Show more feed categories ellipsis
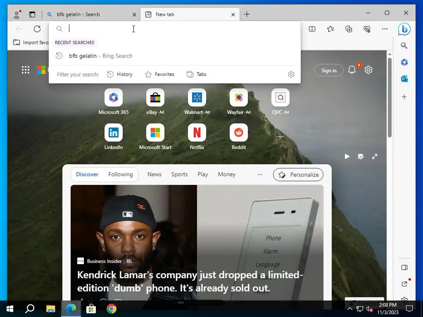The height and width of the screenshot is (317, 423). pyautogui.click(x=260, y=175)
